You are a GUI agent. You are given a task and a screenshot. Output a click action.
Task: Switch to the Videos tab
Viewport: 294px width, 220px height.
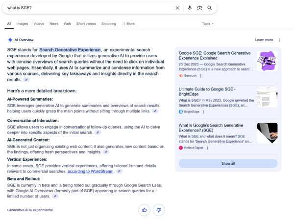point(39,24)
